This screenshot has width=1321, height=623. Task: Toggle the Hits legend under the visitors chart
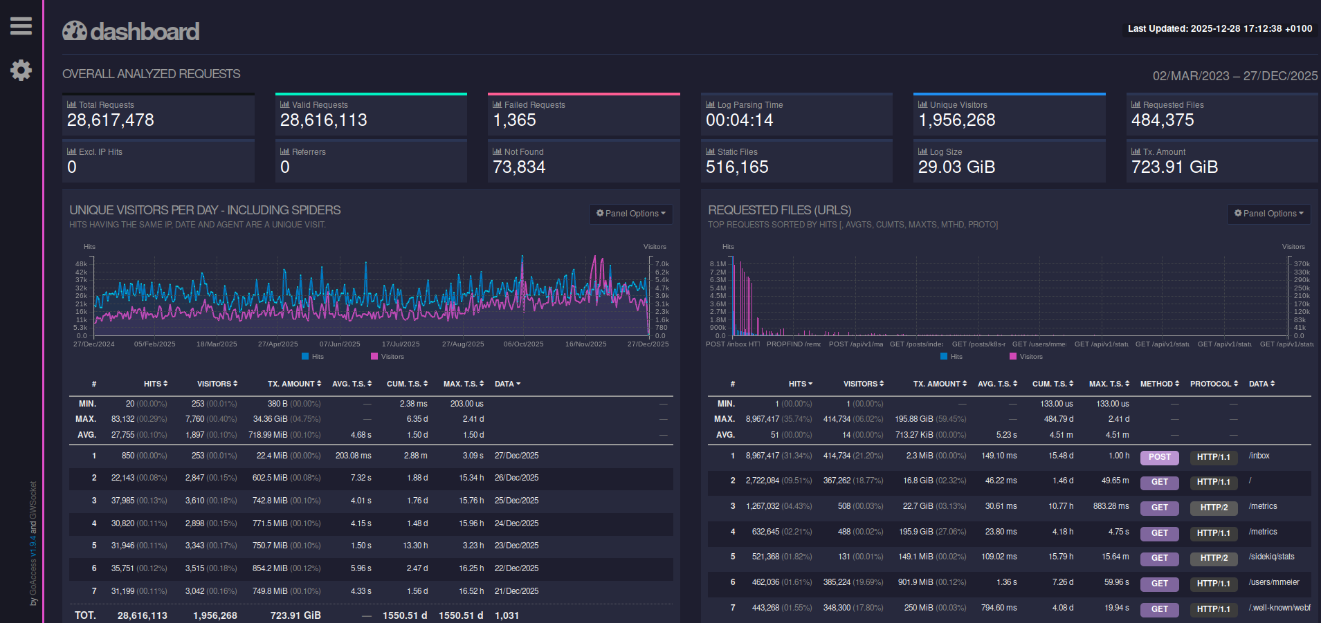click(313, 356)
